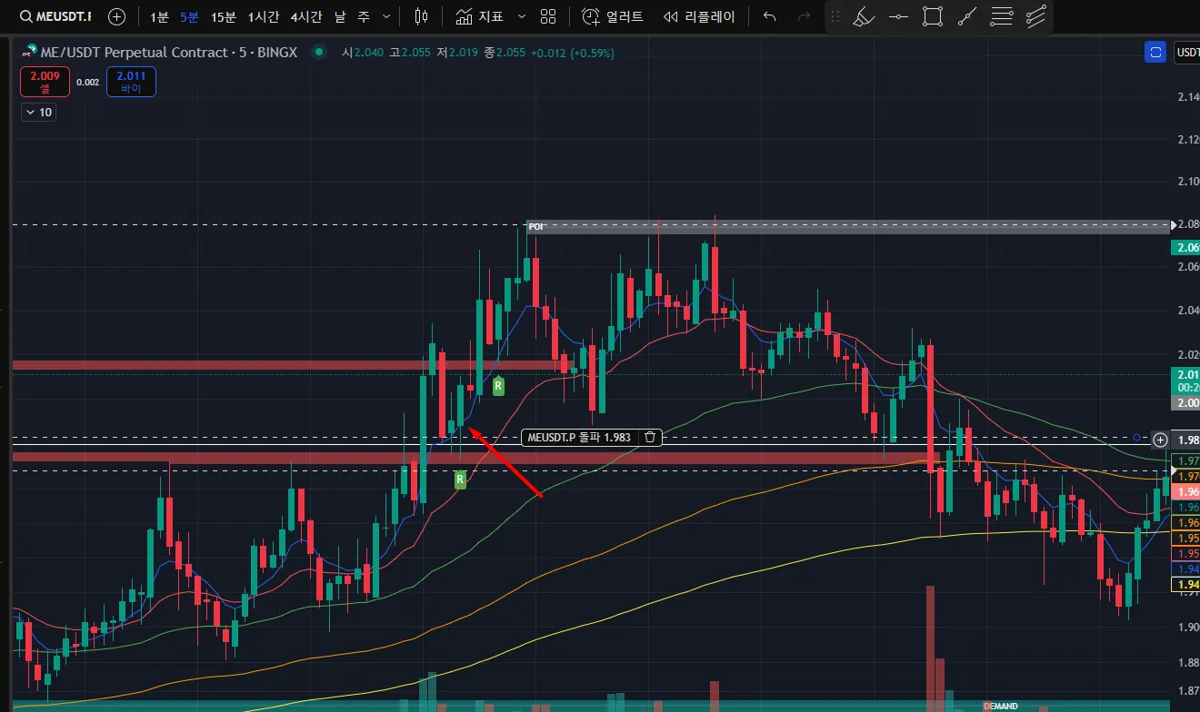This screenshot has width=1200, height=712.
Task: Click the blue fullscreen chart button
Action: point(1155,53)
